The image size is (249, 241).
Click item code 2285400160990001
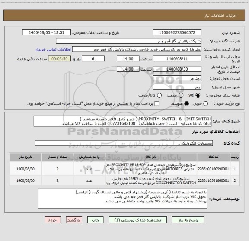pos(214,169)
